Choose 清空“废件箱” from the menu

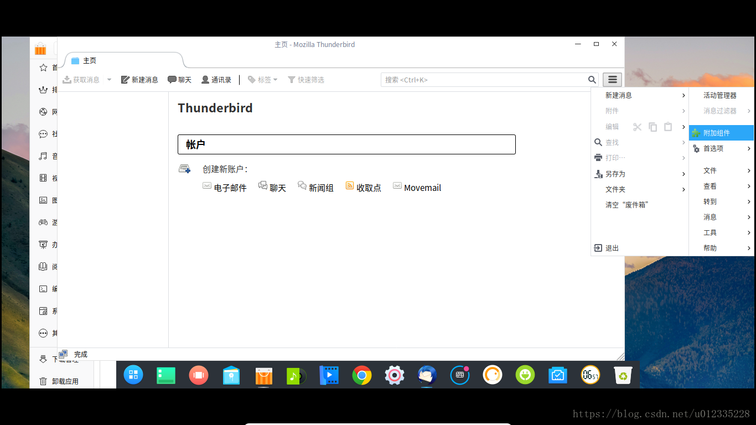[x=640, y=205]
